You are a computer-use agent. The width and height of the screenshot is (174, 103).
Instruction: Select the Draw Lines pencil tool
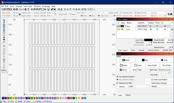[4, 23]
